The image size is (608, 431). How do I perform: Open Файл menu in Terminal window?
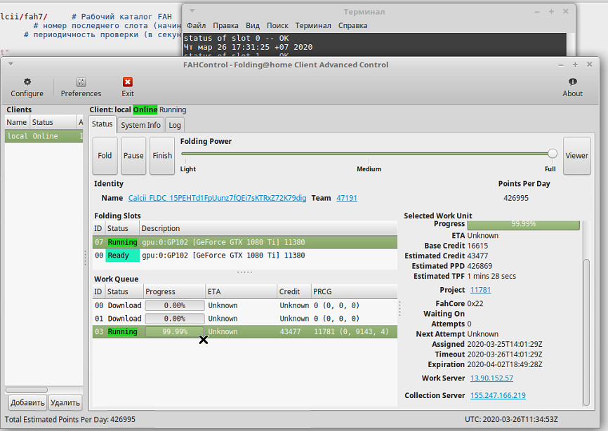pos(196,25)
